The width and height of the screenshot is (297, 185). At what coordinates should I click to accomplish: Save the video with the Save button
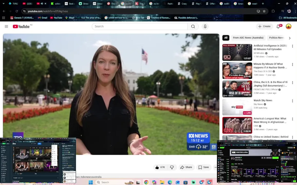(x=204, y=167)
